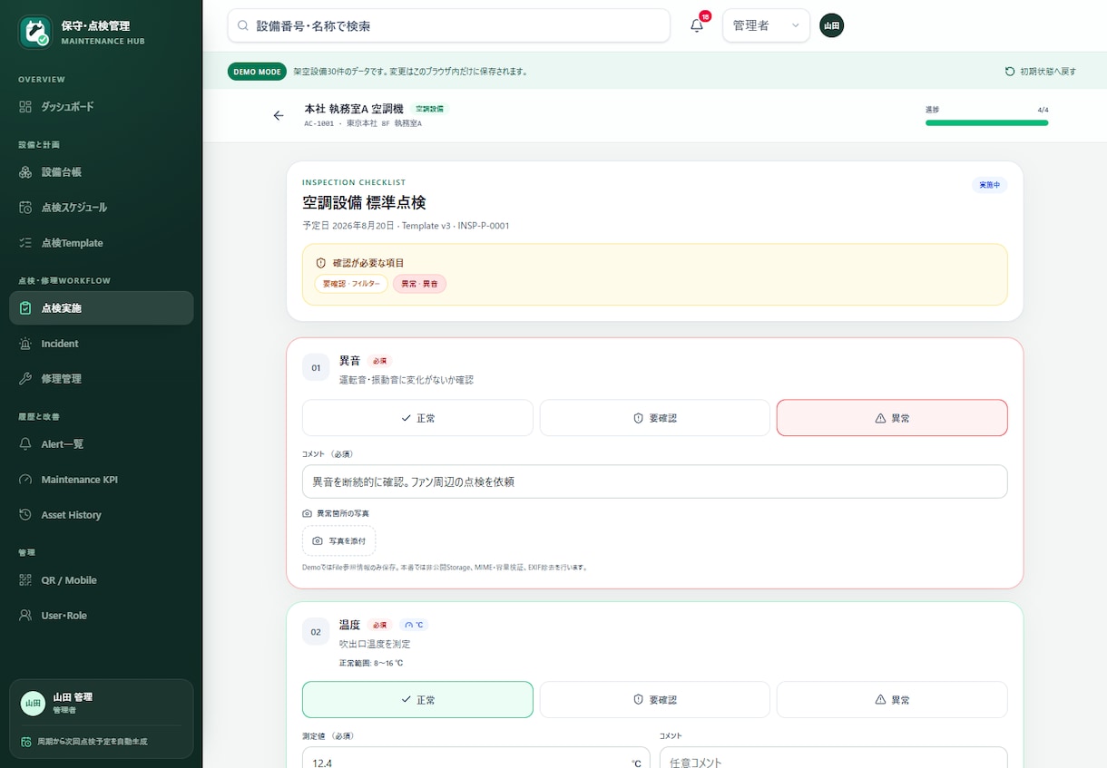Click the 山田 avatar in sidebar footer
The width and height of the screenshot is (1107, 768).
click(33, 704)
